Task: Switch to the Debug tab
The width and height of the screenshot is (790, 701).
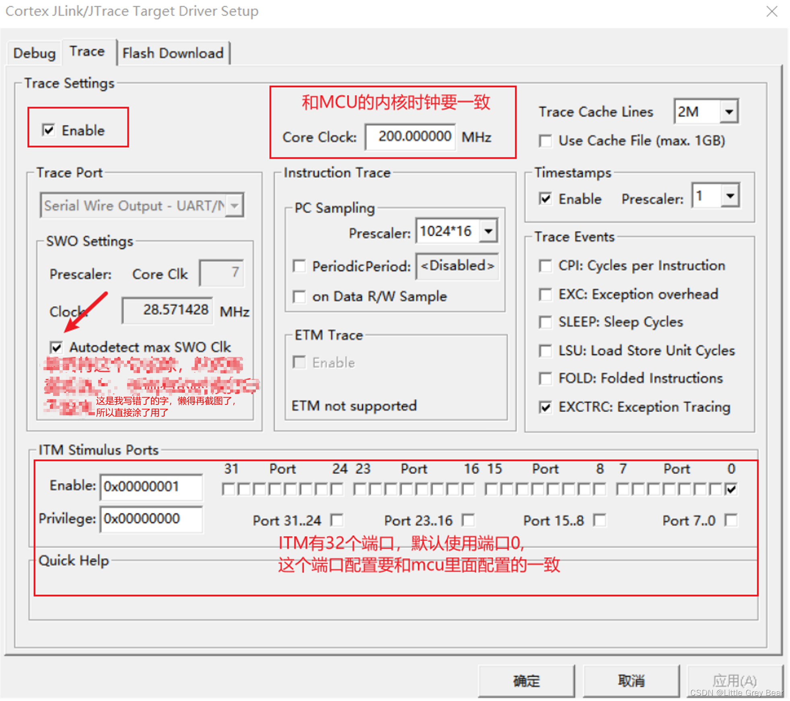Action: (x=34, y=53)
